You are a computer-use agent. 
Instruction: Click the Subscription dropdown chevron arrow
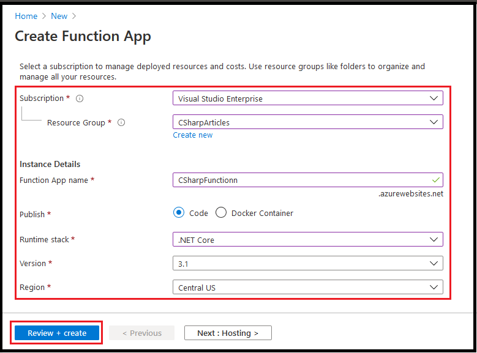point(434,98)
